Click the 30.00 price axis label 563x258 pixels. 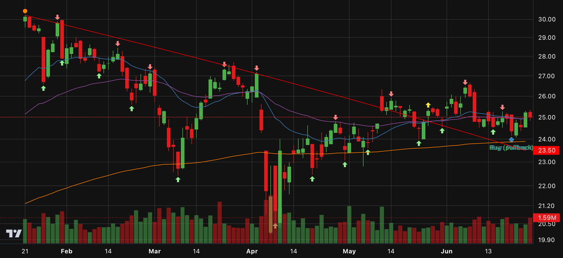pyautogui.click(x=547, y=19)
